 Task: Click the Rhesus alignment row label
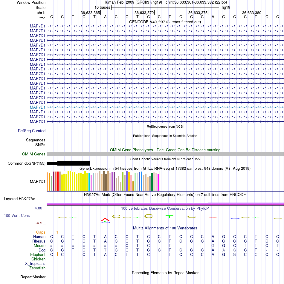click(39, 241)
